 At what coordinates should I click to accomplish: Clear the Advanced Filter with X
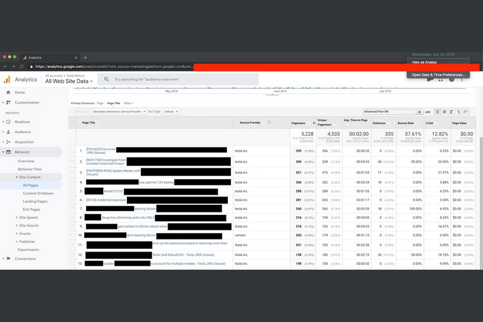tap(419, 112)
